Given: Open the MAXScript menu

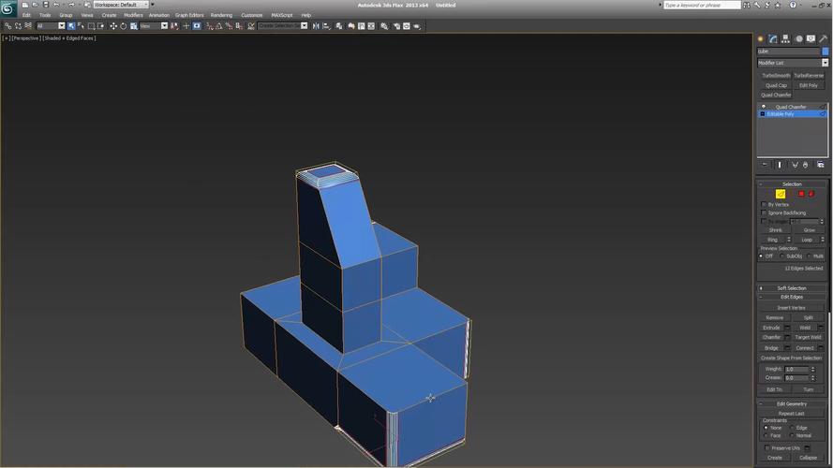Looking at the screenshot, I should 281,15.
